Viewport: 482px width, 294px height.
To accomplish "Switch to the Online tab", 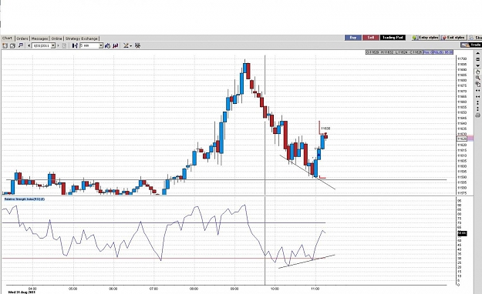I will [x=56, y=38].
